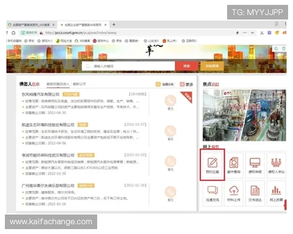Viewport: 293px width, 234px height.
Task: Click the yellow 高级搜索 button
Action: (x=212, y=66)
